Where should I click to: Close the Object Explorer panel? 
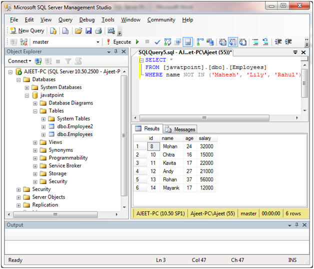124,51
